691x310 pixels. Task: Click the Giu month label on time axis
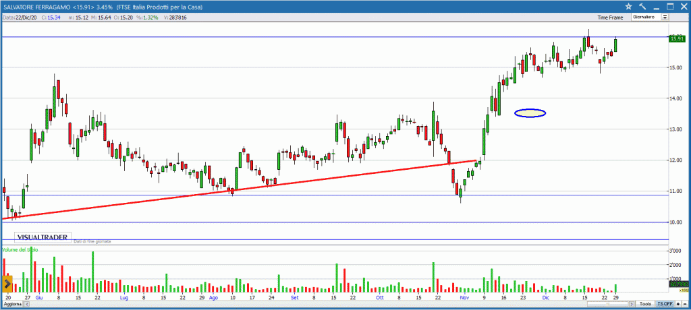pos(38,298)
